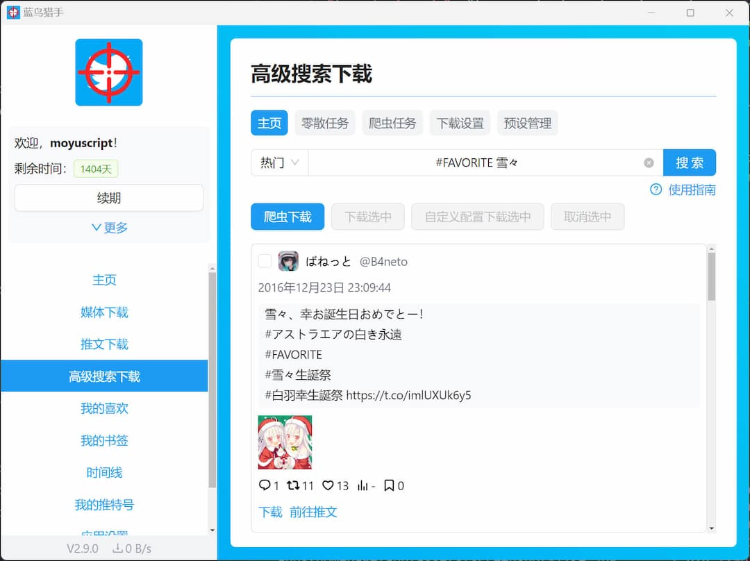750x561 pixels.
Task: Switch to the 零散任务 tab
Action: click(x=325, y=122)
